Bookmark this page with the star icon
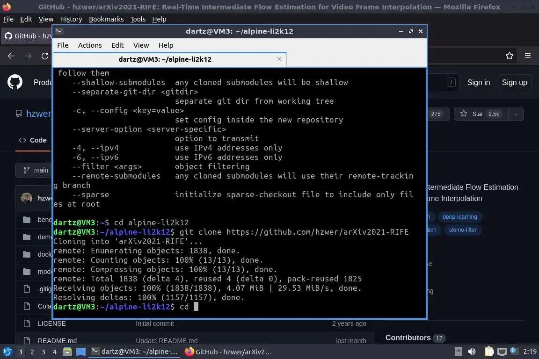The height and width of the screenshot is (359, 539). (x=510, y=56)
